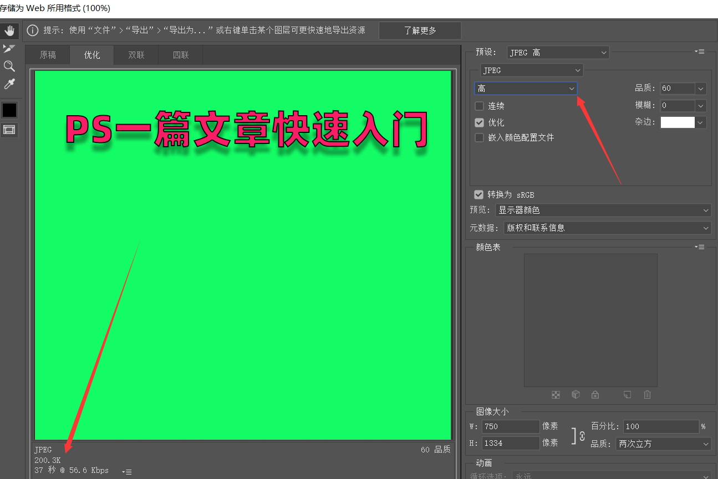Switch to the 四联 tab
This screenshot has height=479, width=718.
181,55
